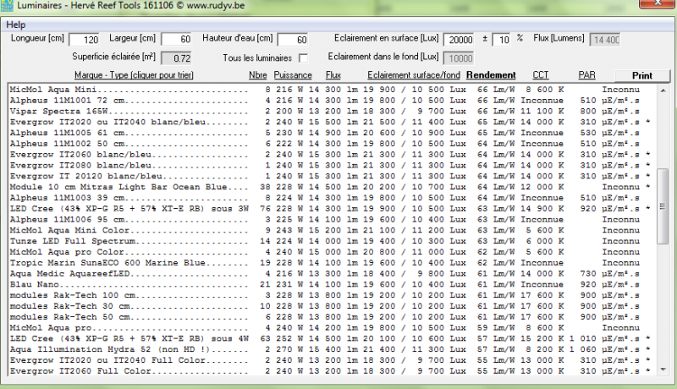Open the Help menu
This screenshot has height=389, width=677.
[x=15, y=25]
